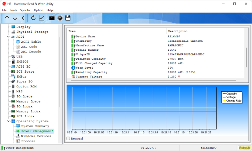The width and height of the screenshot is (252, 151).
Task: Click the Refresh button in status bar
Action: (x=244, y=148)
